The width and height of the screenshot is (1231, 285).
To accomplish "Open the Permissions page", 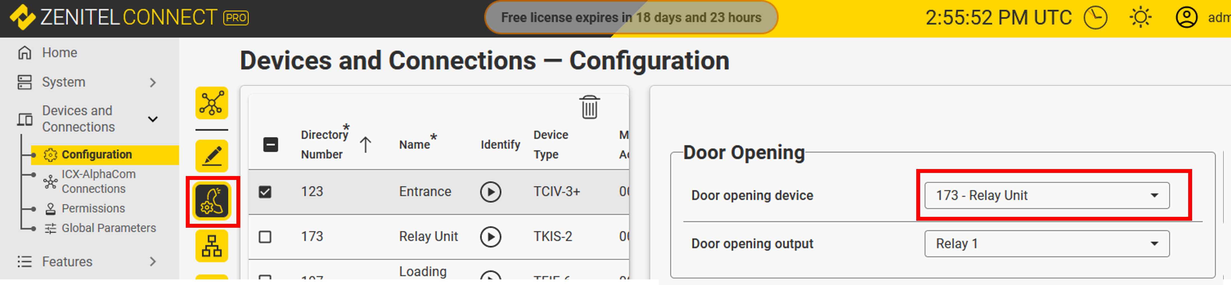I will 93,209.
